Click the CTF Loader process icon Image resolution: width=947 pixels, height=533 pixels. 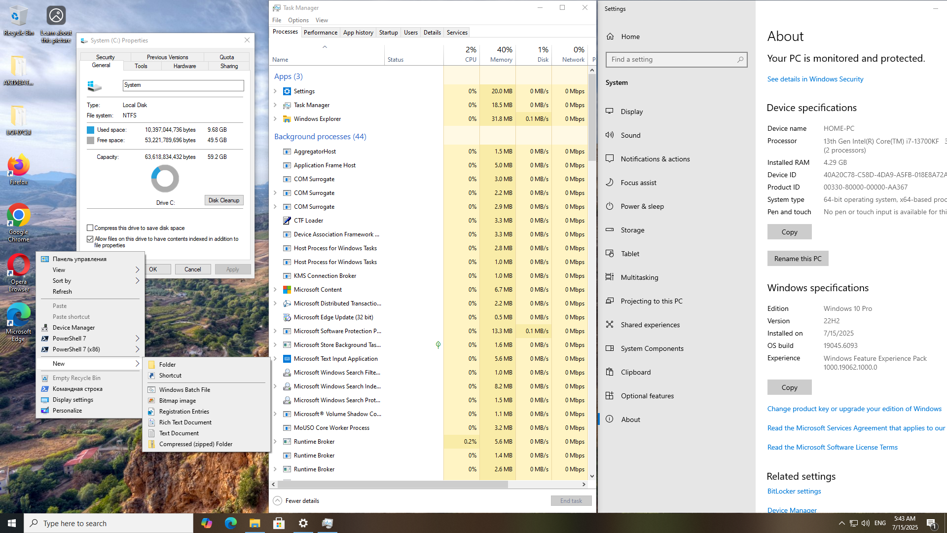point(287,221)
